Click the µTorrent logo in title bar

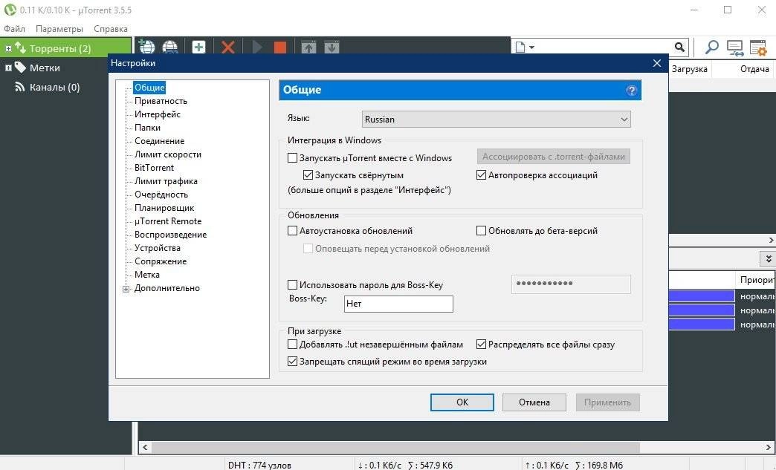[10, 10]
